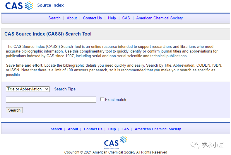
Task: Click the Source Index header title
Action: coord(51,5)
